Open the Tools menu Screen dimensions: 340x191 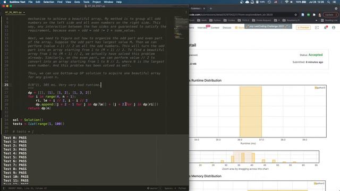[x=86, y=2]
